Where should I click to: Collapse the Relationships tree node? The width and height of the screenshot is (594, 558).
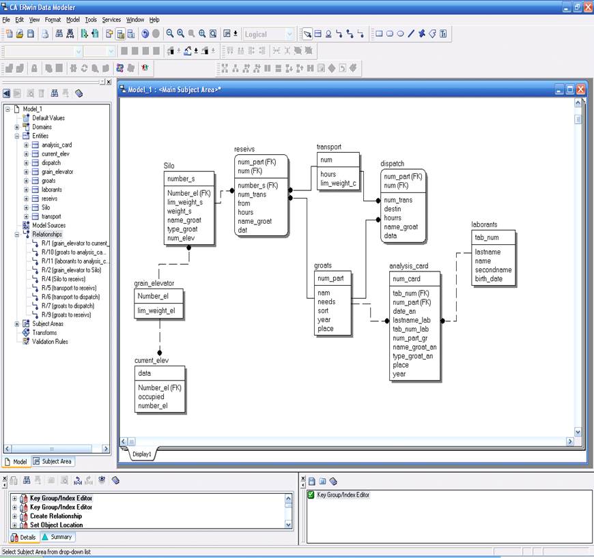(17, 234)
